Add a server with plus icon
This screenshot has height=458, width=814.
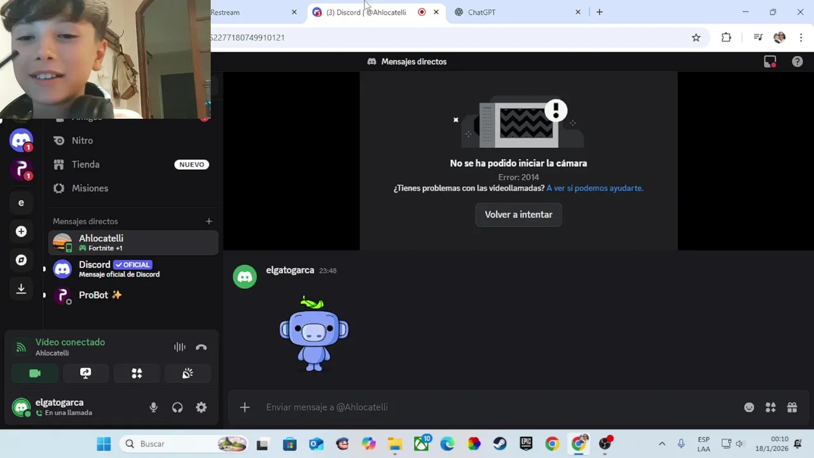click(21, 232)
